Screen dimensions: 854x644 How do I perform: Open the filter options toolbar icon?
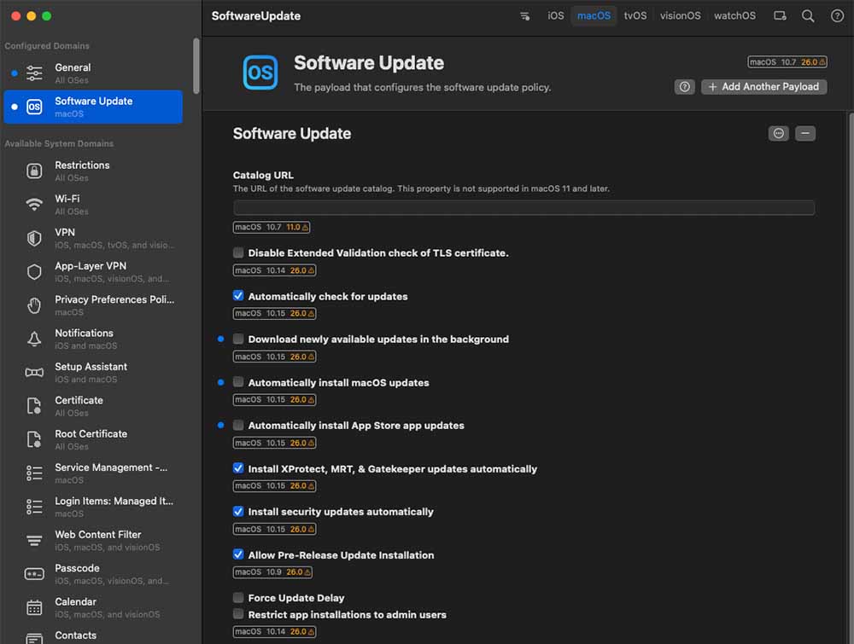(525, 16)
